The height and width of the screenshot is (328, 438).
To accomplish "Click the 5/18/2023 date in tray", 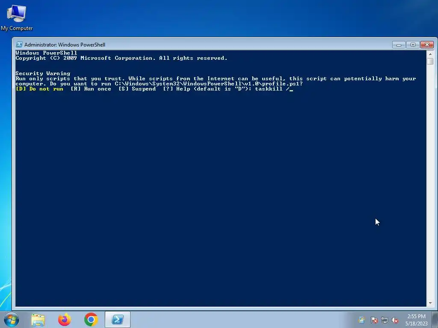I will [x=417, y=324].
